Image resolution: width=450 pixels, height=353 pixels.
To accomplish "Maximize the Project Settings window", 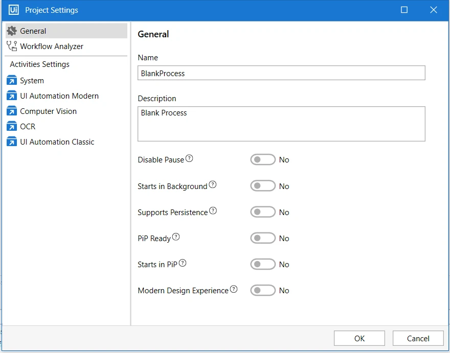I will (x=404, y=10).
